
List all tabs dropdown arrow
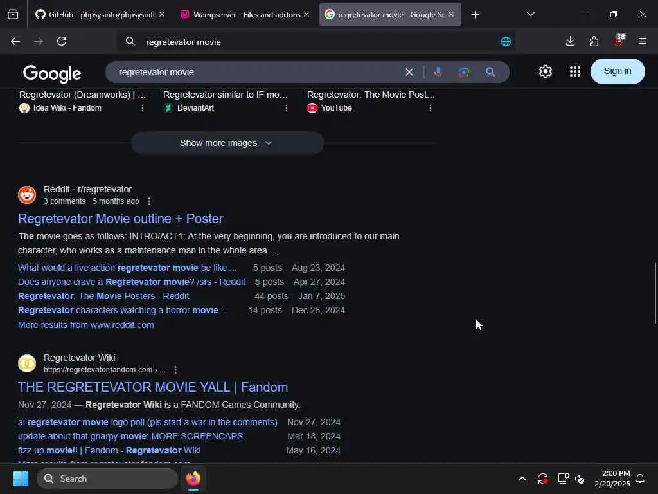point(530,14)
